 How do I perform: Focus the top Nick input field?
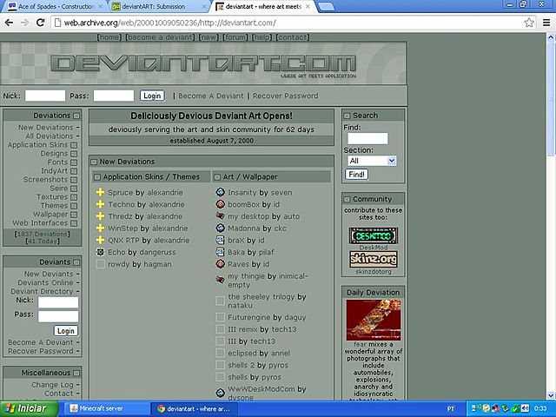coord(45,96)
